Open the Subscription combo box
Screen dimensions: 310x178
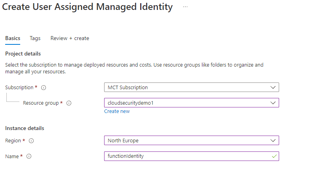click(191, 87)
